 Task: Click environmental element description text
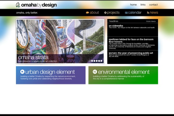coord(119,77)
